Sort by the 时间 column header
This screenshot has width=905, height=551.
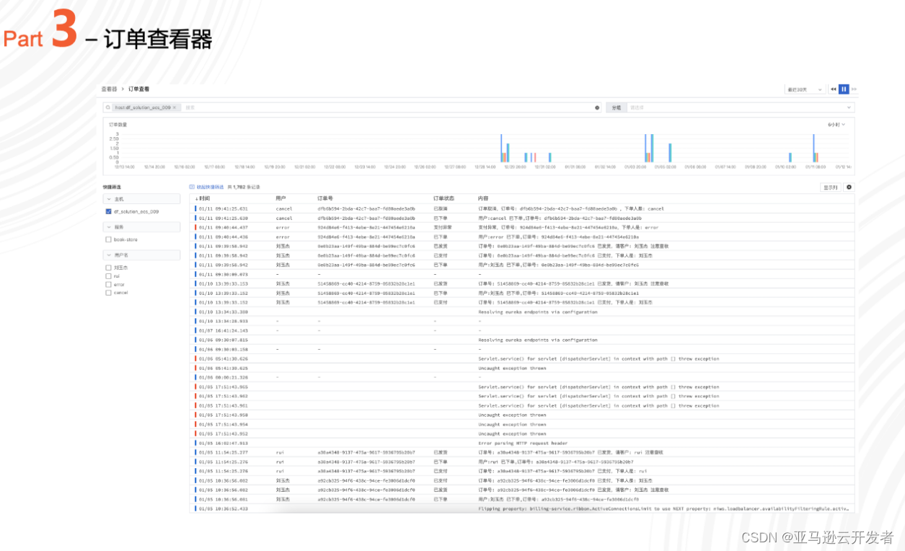tap(203, 198)
